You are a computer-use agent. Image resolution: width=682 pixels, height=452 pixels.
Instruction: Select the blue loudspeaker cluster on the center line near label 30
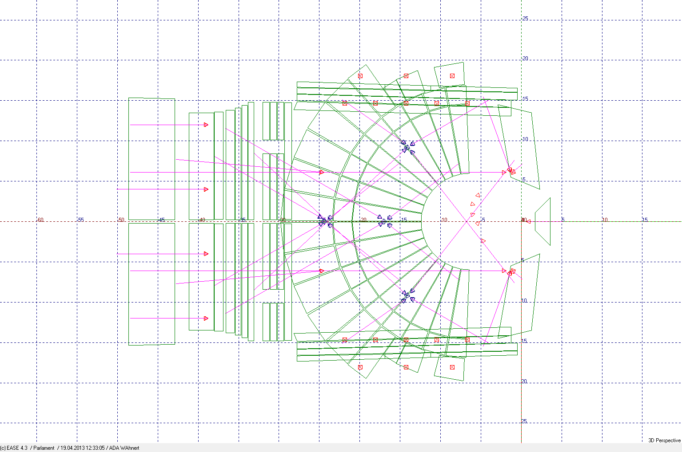click(325, 221)
